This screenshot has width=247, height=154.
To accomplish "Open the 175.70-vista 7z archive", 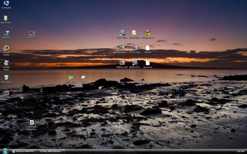I will click(135, 50).
